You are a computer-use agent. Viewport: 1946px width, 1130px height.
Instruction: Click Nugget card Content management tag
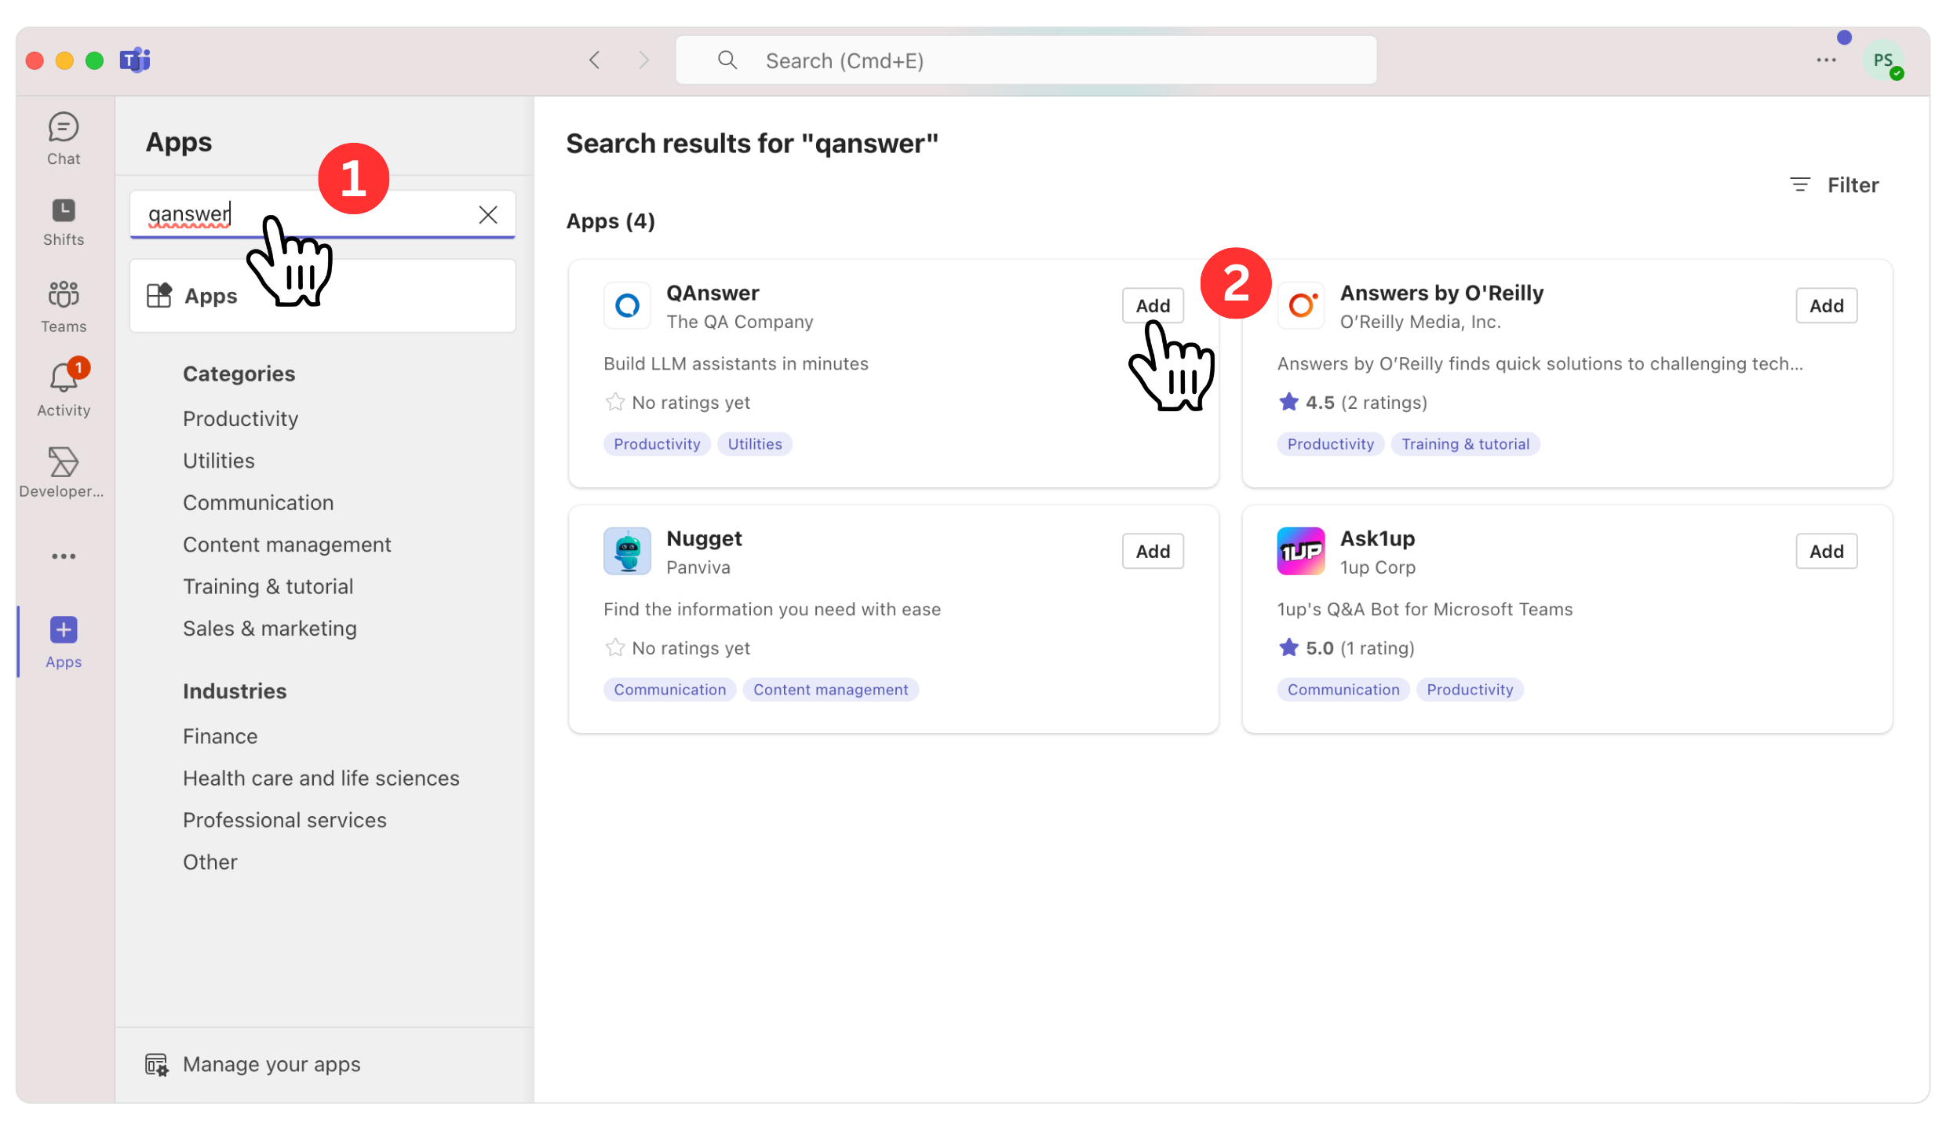[830, 690]
